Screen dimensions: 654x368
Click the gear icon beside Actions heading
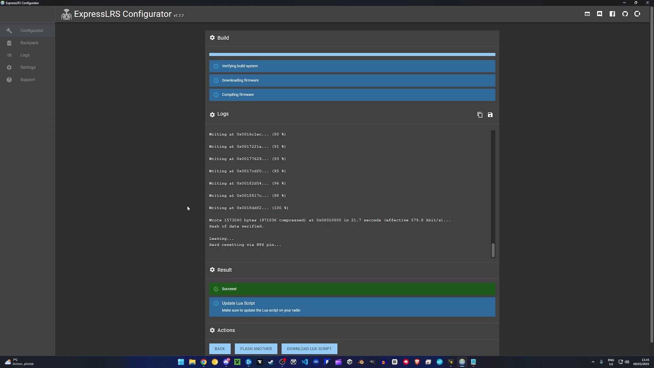pos(212,330)
